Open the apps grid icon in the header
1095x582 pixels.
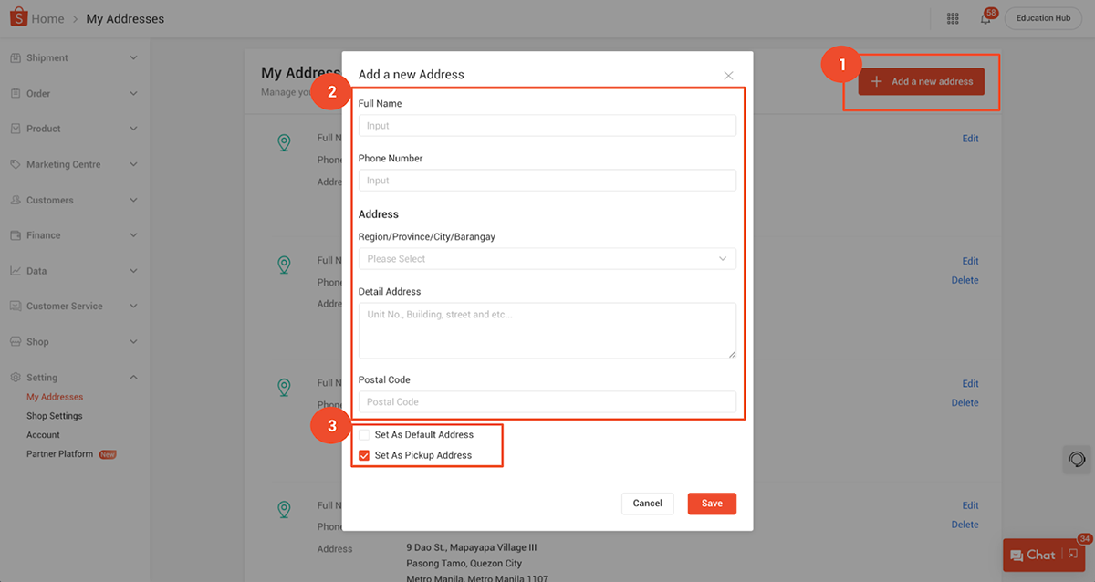(x=953, y=17)
